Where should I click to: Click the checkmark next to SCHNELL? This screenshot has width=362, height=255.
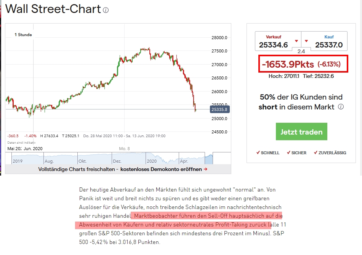(258, 153)
